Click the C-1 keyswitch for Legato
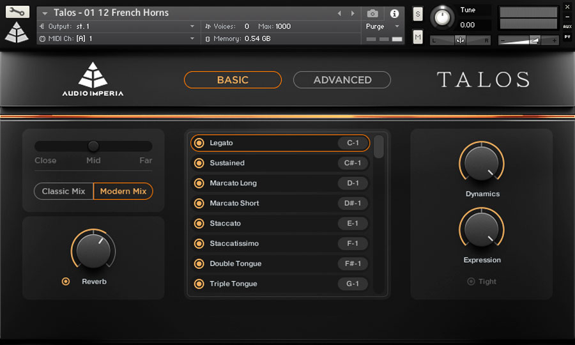Image resolution: width=575 pixels, height=345 pixels. point(353,143)
